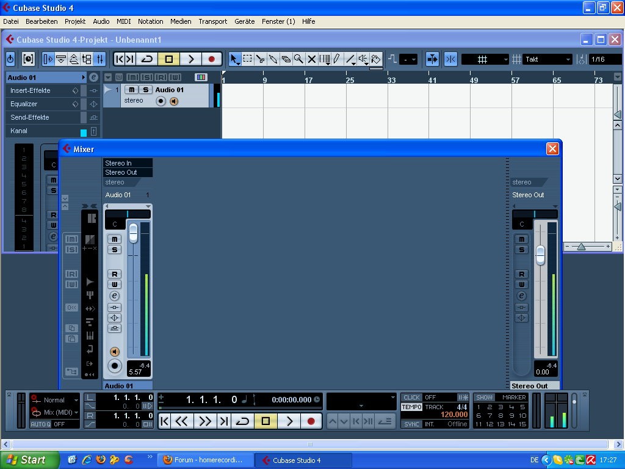Open the Geräte menu

tap(244, 21)
